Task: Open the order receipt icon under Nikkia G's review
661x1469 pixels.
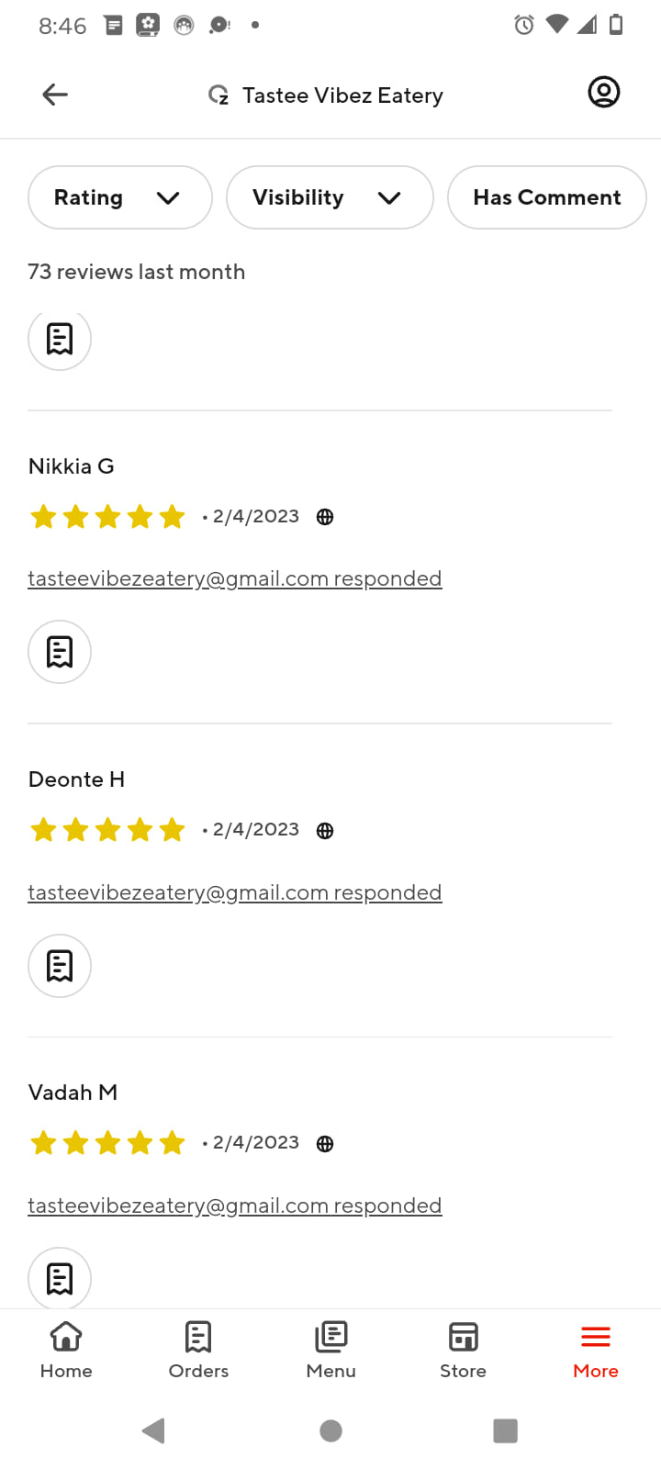Action: 60,652
